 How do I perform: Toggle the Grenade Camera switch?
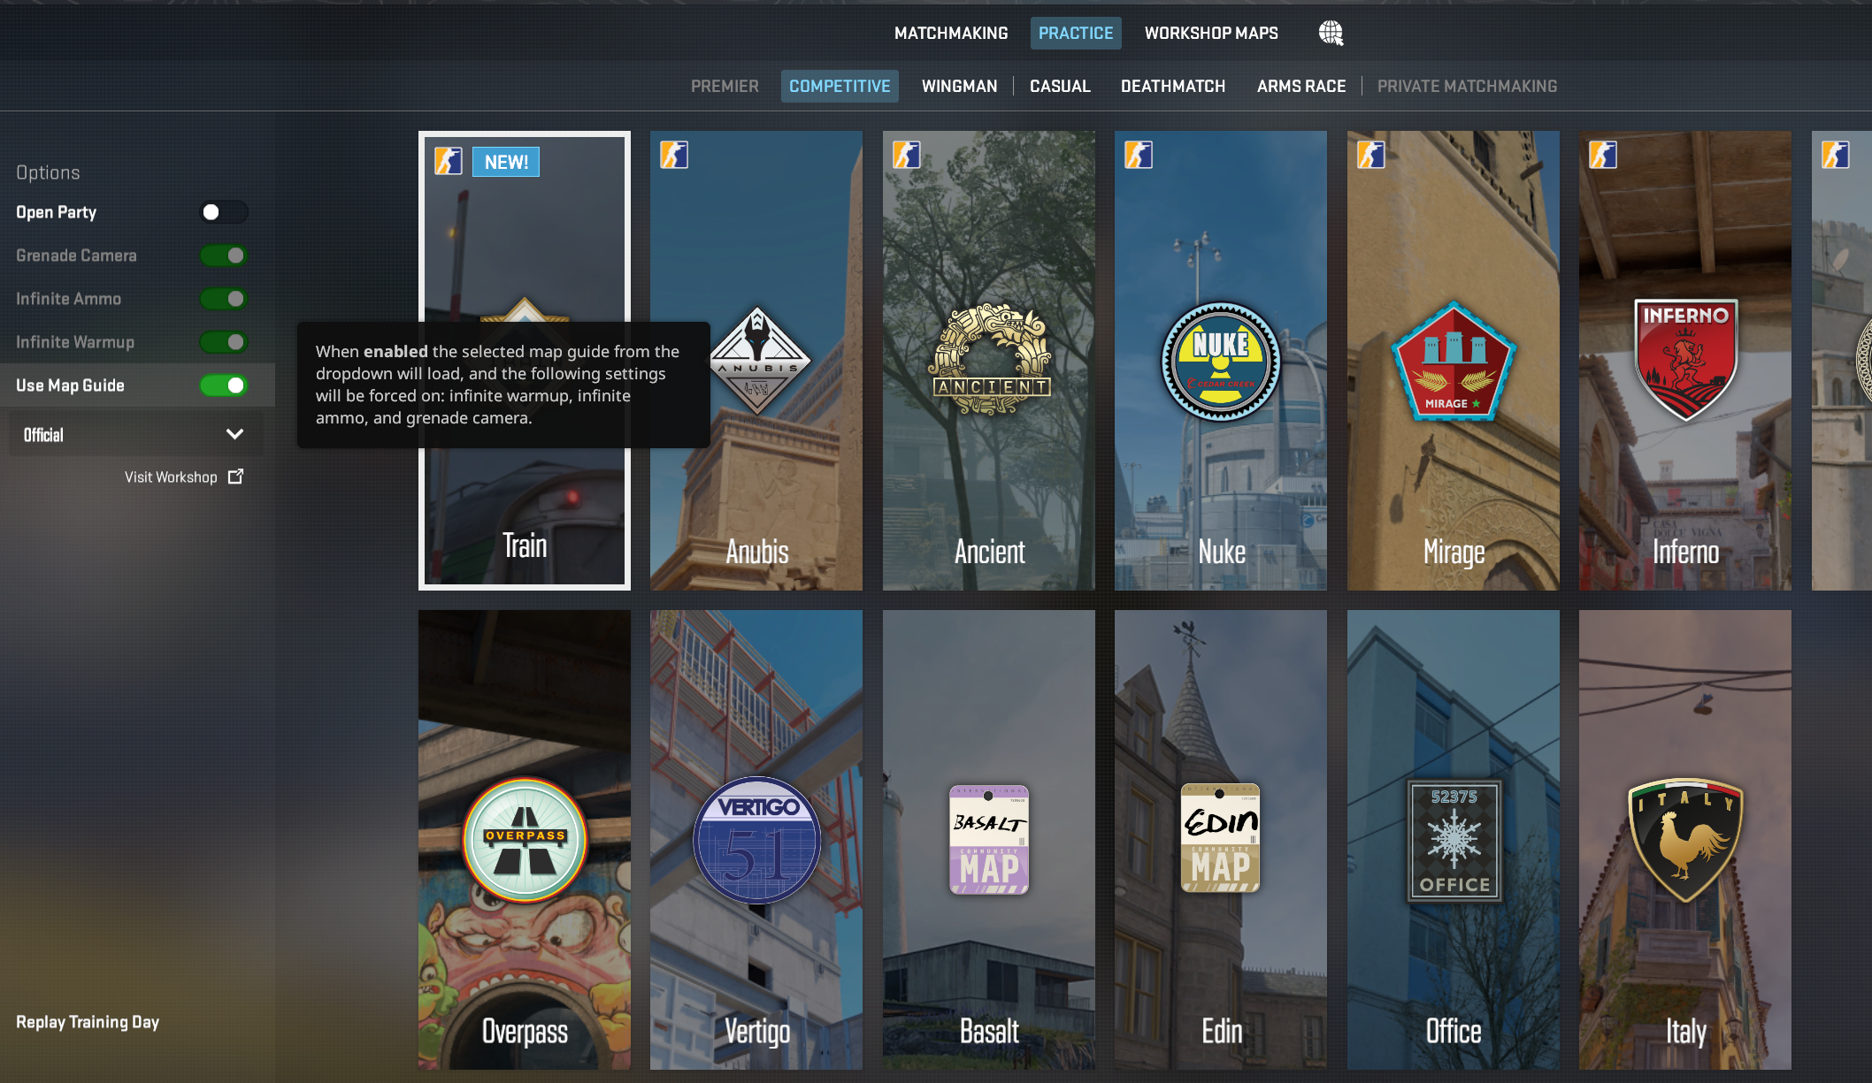pos(224,255)
